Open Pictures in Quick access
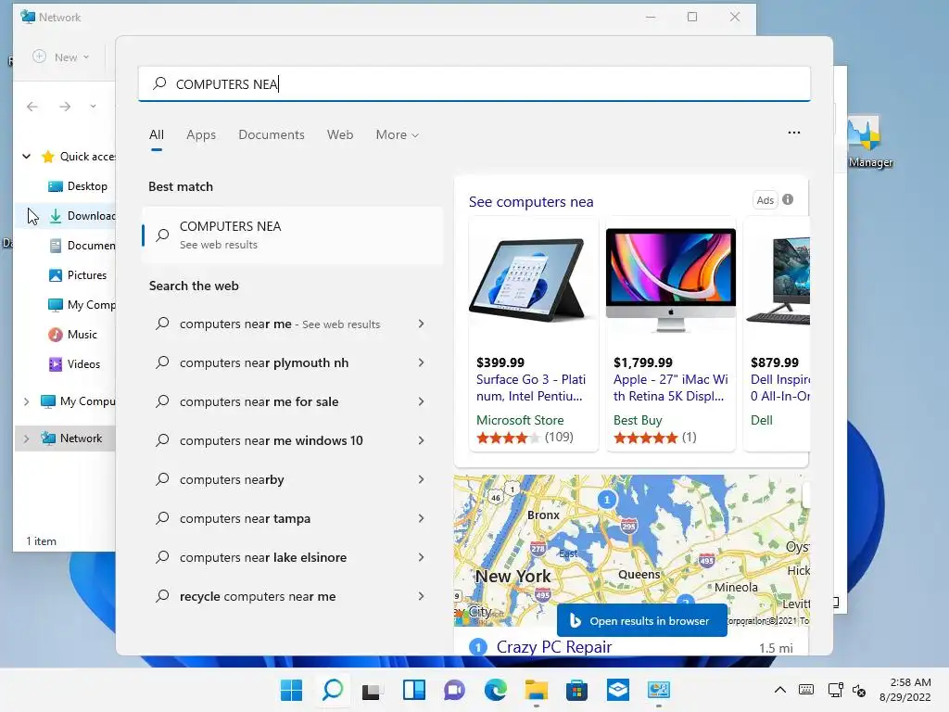949x712 pixels. [x=86, y=274]
